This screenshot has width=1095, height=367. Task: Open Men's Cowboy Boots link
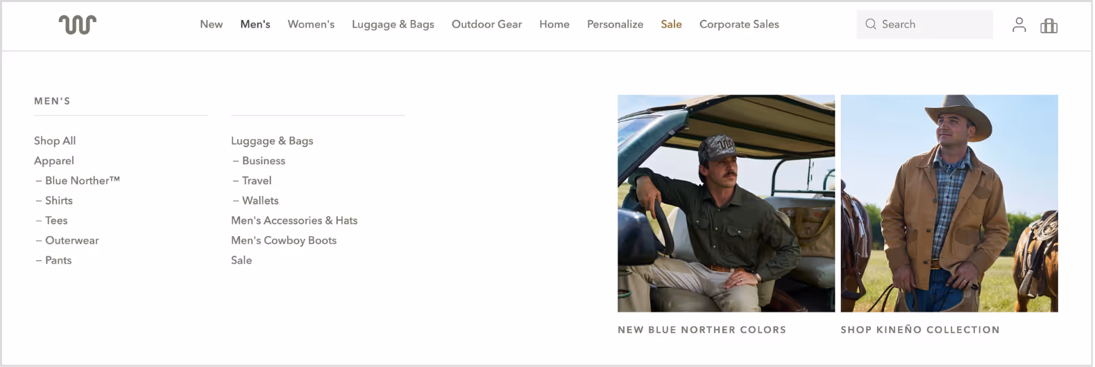(284, 241)
